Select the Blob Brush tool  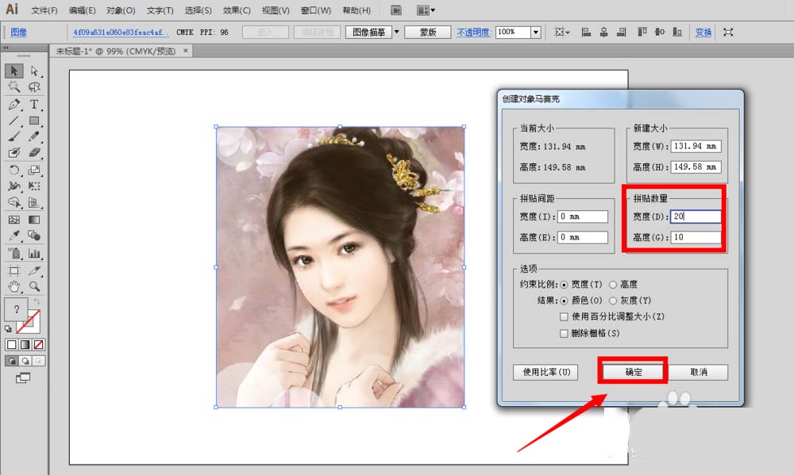click(14, 152)
